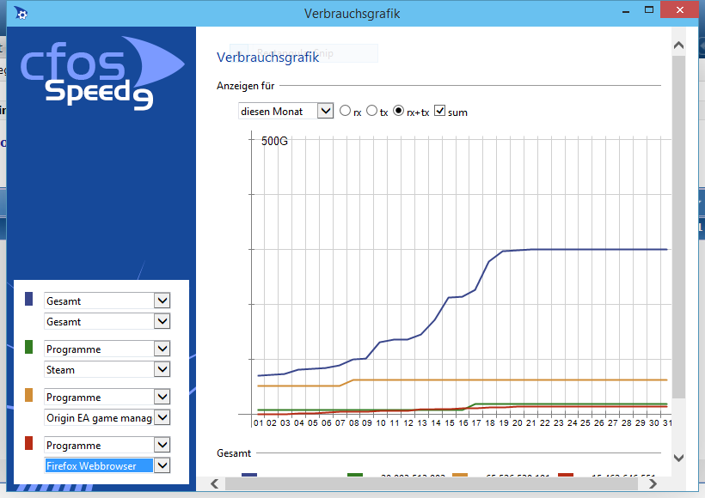Viewport: 705px width, 498px height.
Task: Open the first Gesamt category dropdown
Action: (107, 301)
